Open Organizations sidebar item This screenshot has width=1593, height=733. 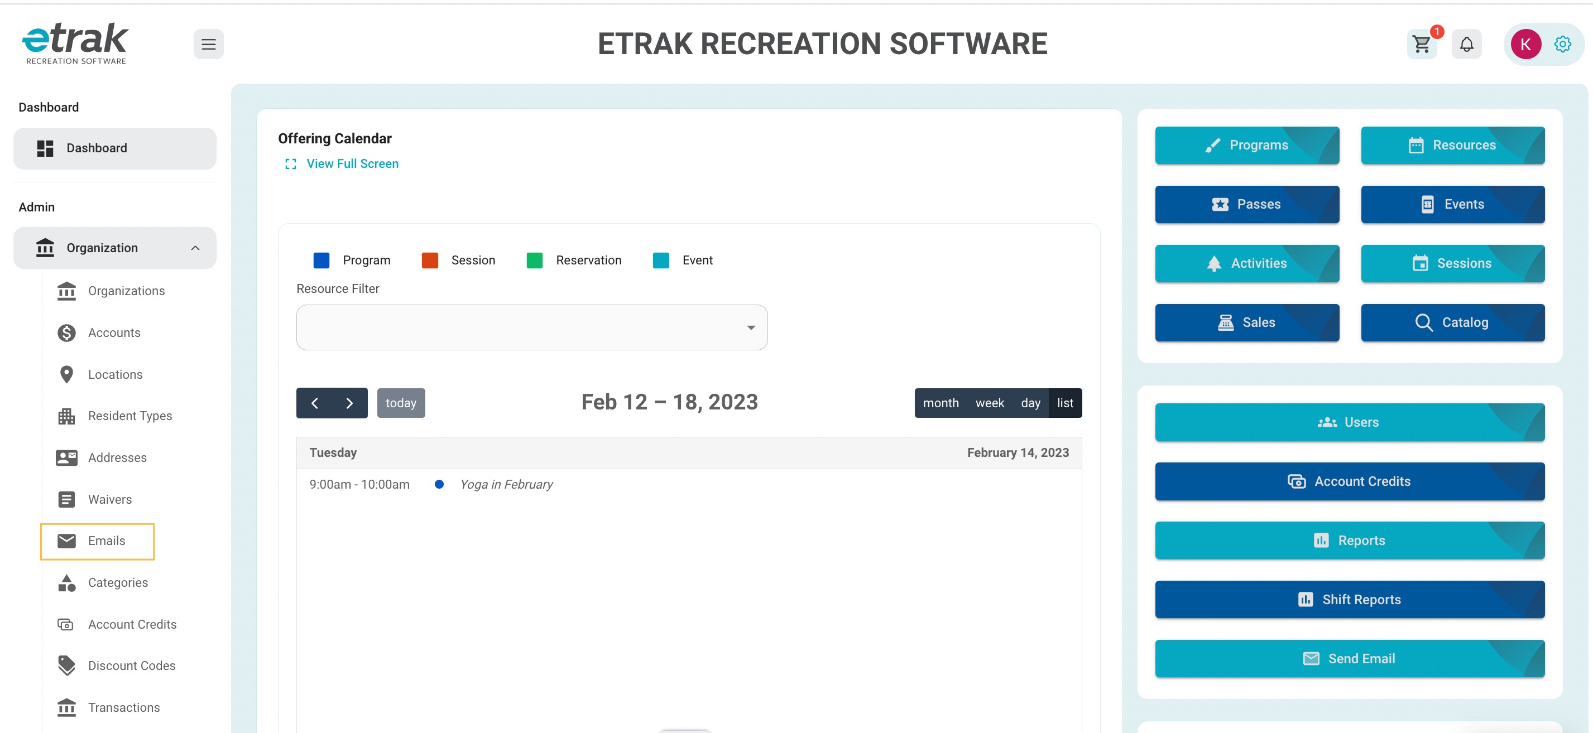coord(126,291)
